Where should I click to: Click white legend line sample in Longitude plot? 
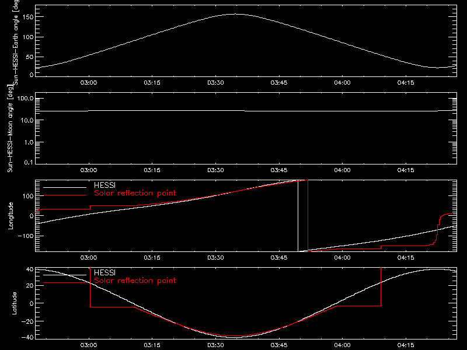65,187
